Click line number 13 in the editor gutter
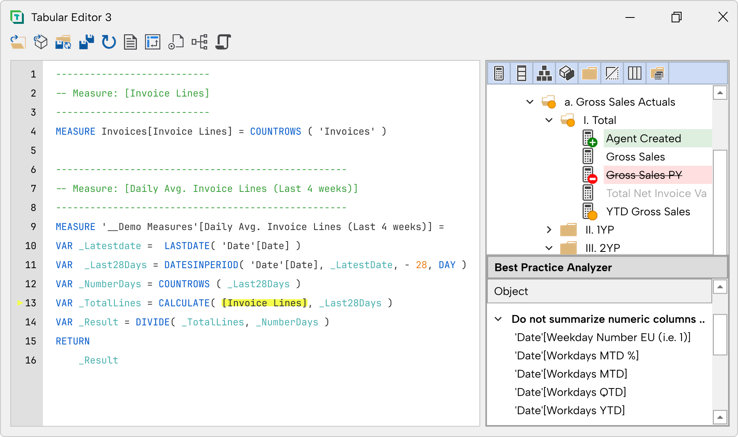 [31, 303]
